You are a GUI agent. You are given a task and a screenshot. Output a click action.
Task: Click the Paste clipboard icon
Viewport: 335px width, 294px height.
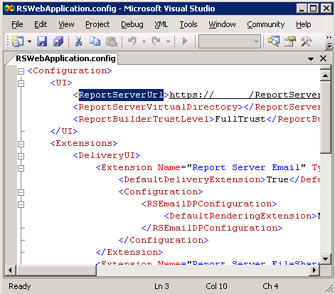(112, 41)
